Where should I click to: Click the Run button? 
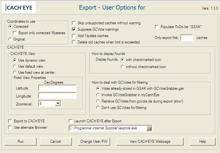pos(21,142)
